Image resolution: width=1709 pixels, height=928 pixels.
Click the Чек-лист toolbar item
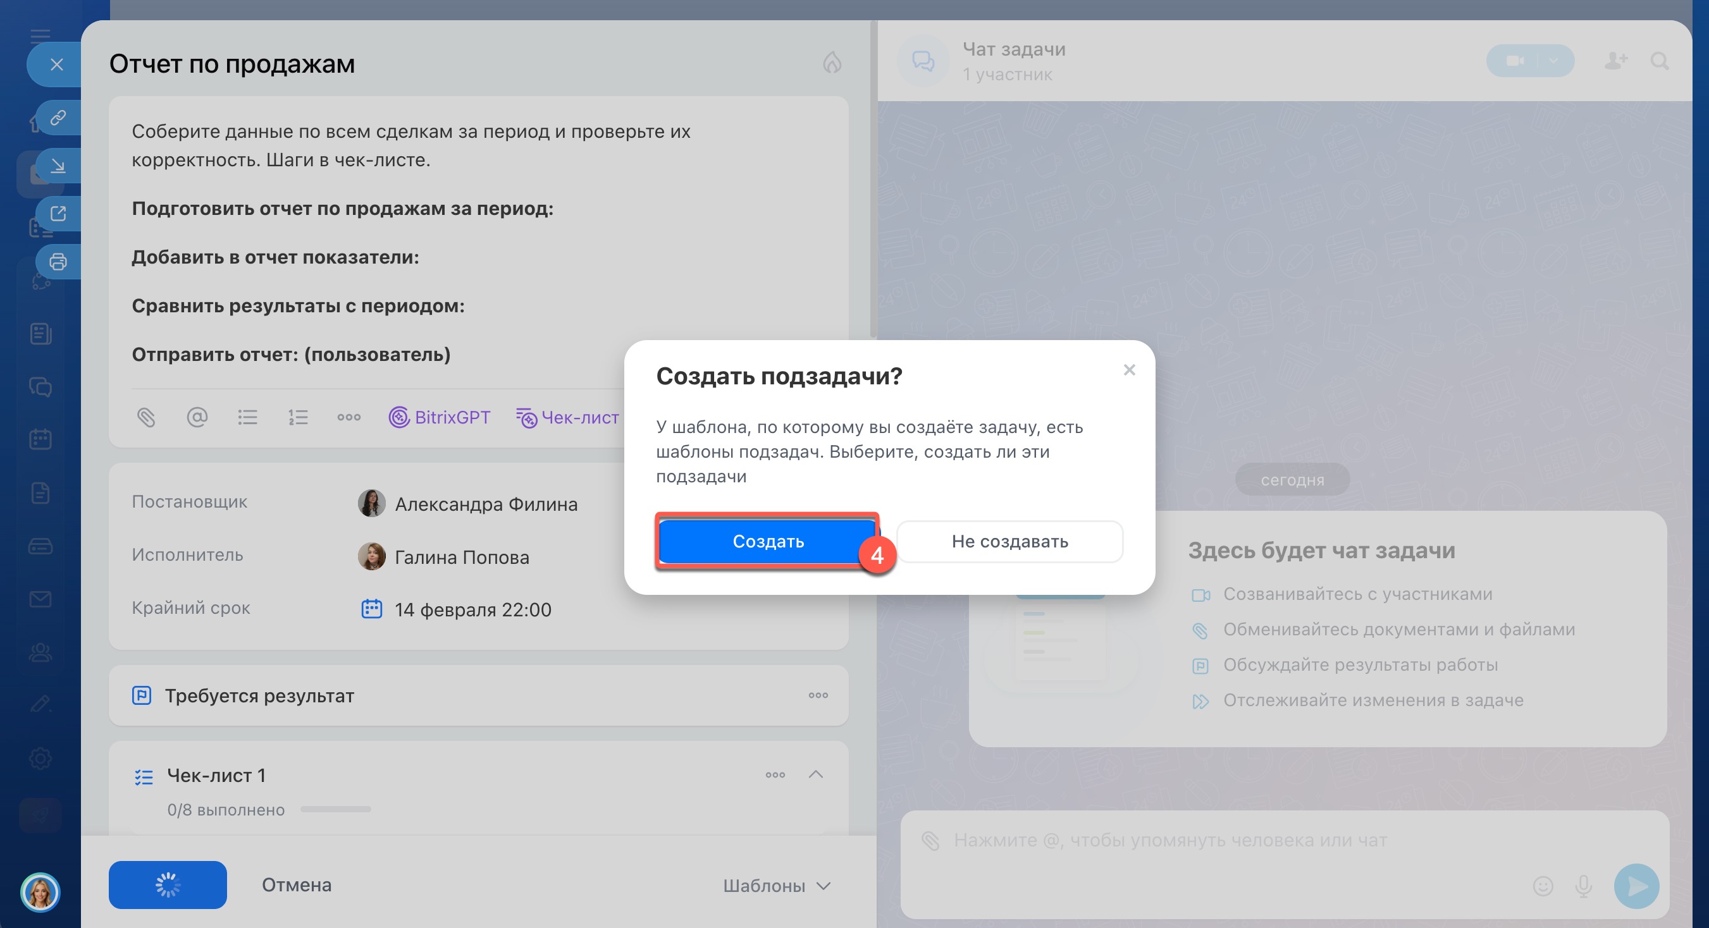568,417
